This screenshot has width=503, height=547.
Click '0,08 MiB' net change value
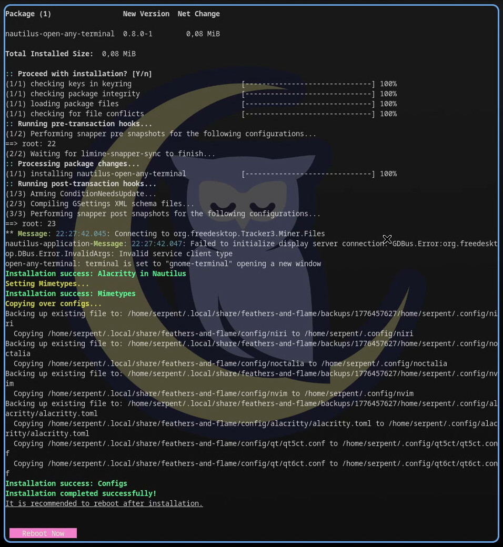click(203, 34)
